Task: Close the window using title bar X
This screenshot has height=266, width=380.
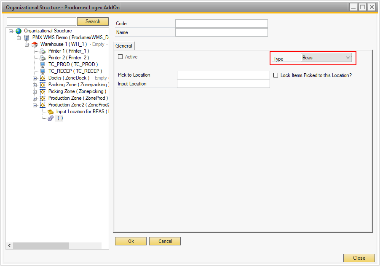Action: pyautogui.click(x=372, y=7)
